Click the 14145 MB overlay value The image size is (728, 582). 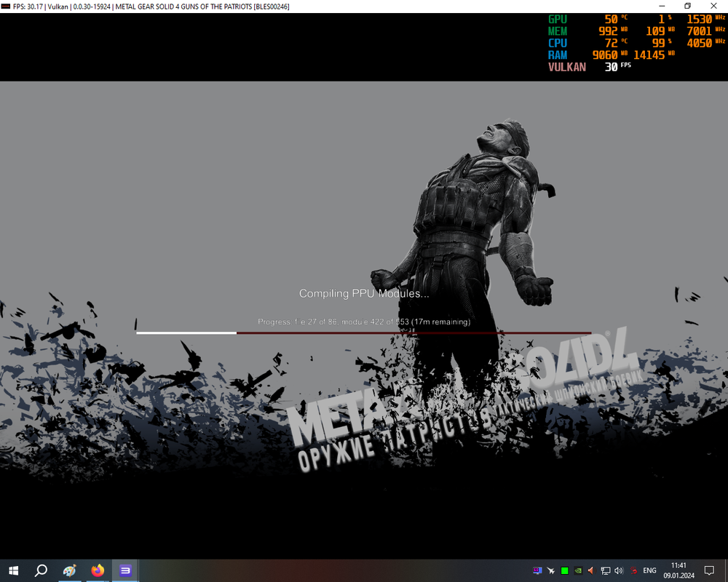(x=654, y=55)
